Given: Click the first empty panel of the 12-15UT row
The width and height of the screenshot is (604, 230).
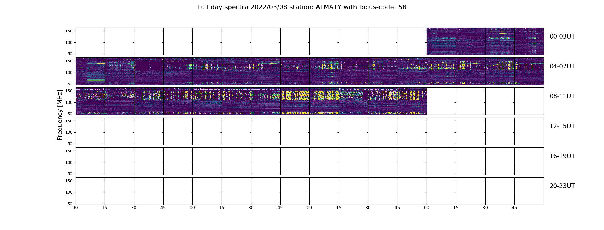Looking at the screenshot, I should click(90, 131).
